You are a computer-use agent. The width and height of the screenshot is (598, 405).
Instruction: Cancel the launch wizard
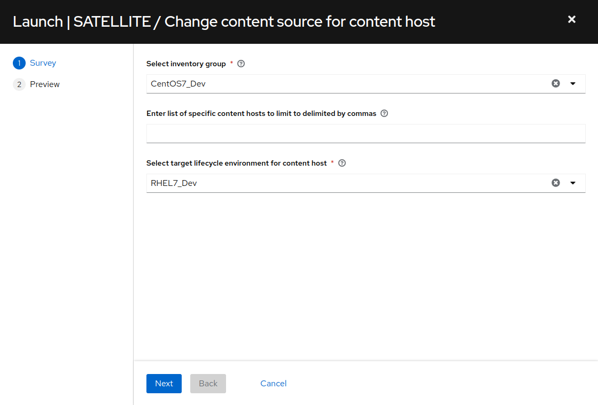273,383
